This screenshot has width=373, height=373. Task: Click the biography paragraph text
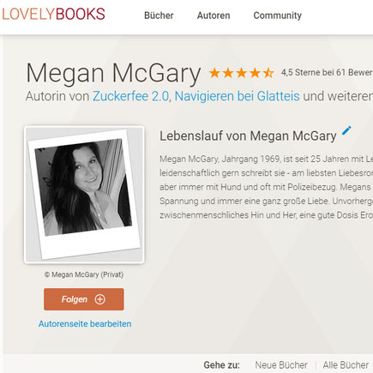(x=266, y=187)
